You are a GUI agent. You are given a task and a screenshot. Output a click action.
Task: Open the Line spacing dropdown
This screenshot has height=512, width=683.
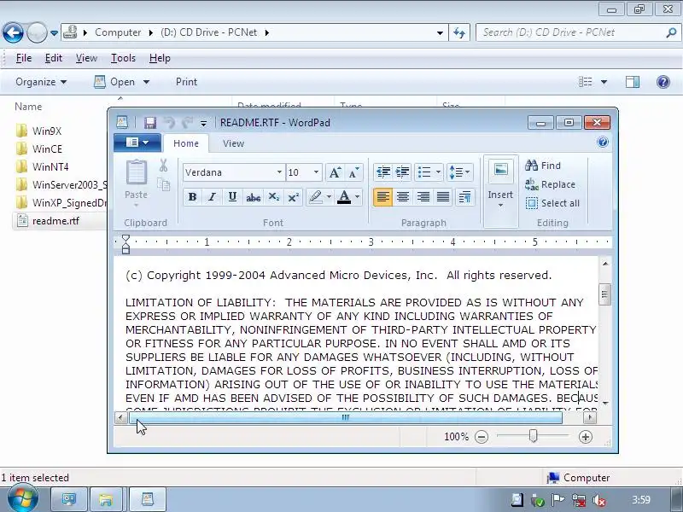(x=459, y=172)
